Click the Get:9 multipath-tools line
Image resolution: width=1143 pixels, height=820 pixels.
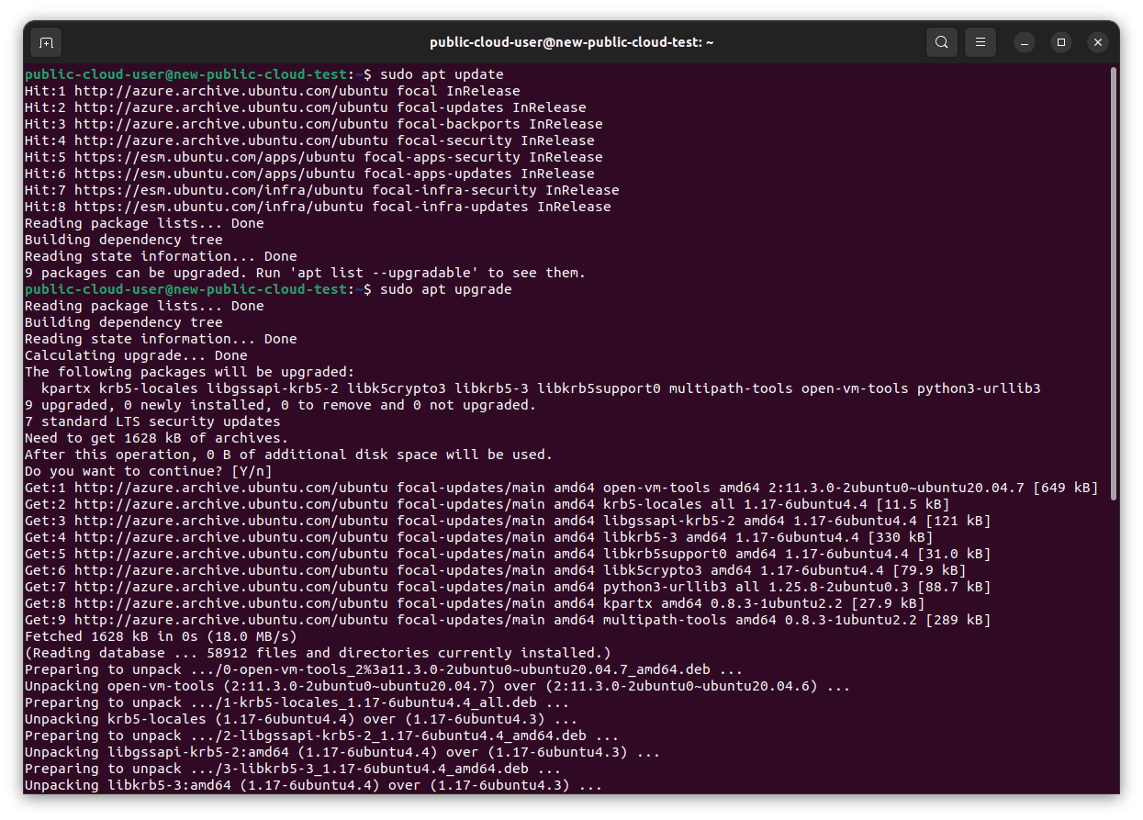tap(508, 620)
